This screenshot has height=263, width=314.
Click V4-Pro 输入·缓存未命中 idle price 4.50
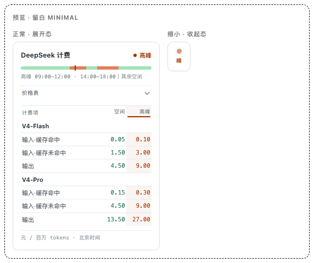117,205
